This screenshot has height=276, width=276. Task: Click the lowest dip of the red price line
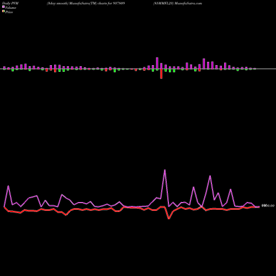click(169, 219)
